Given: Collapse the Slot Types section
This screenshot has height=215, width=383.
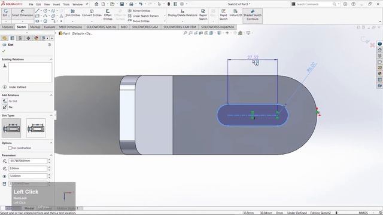Looking at the screenshot, I should click(51, 115).
